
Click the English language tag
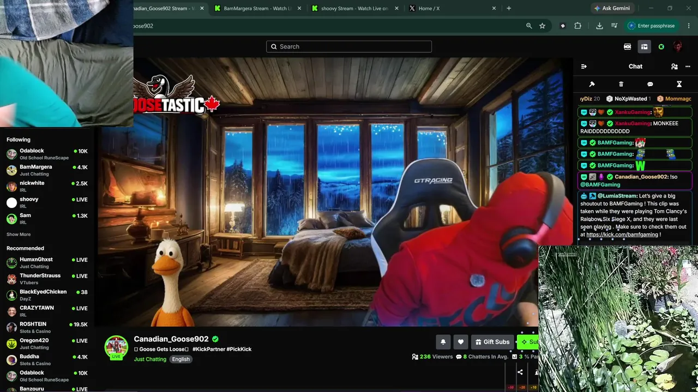coord(181,359)
